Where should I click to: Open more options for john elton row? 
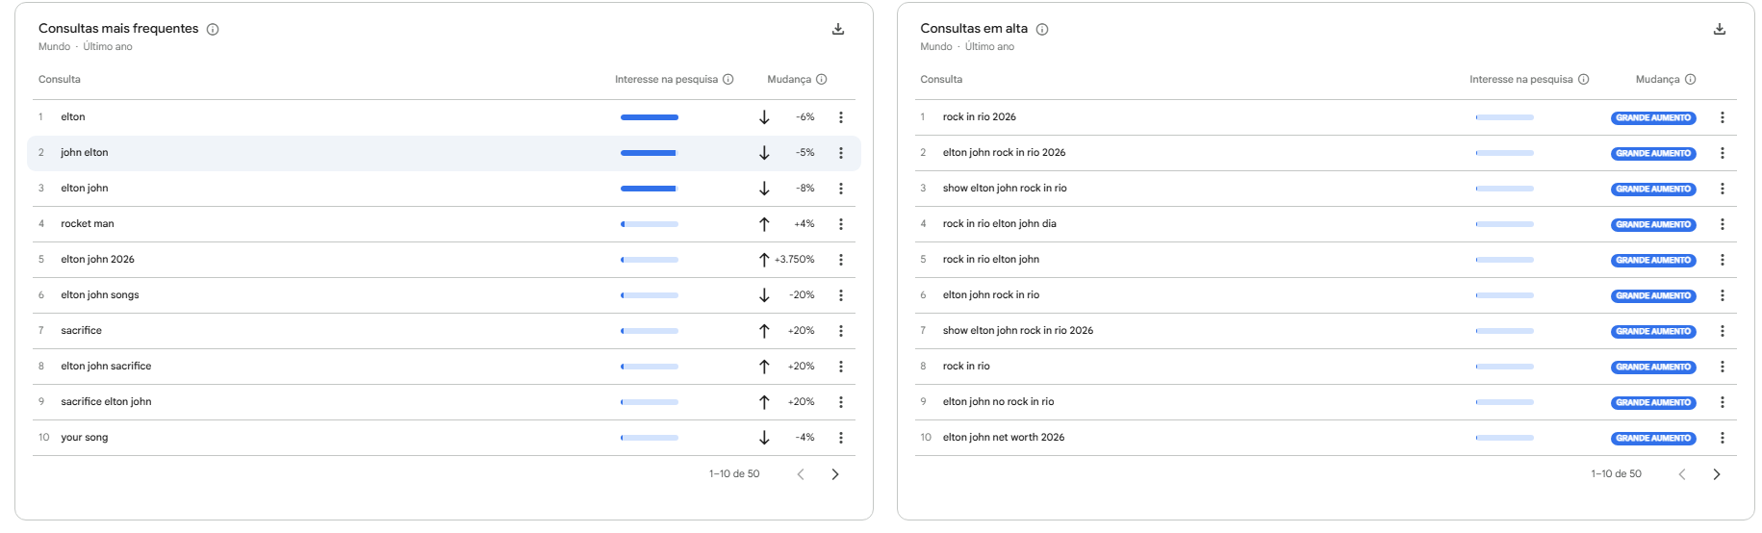click(841, 153)
